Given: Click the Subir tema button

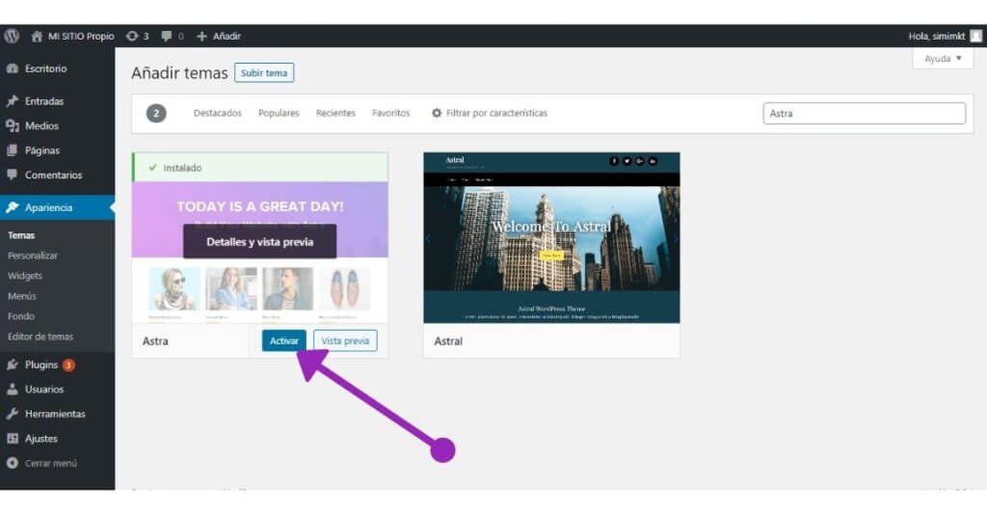Looking at the screenshot, I should [x=264, y=73].
